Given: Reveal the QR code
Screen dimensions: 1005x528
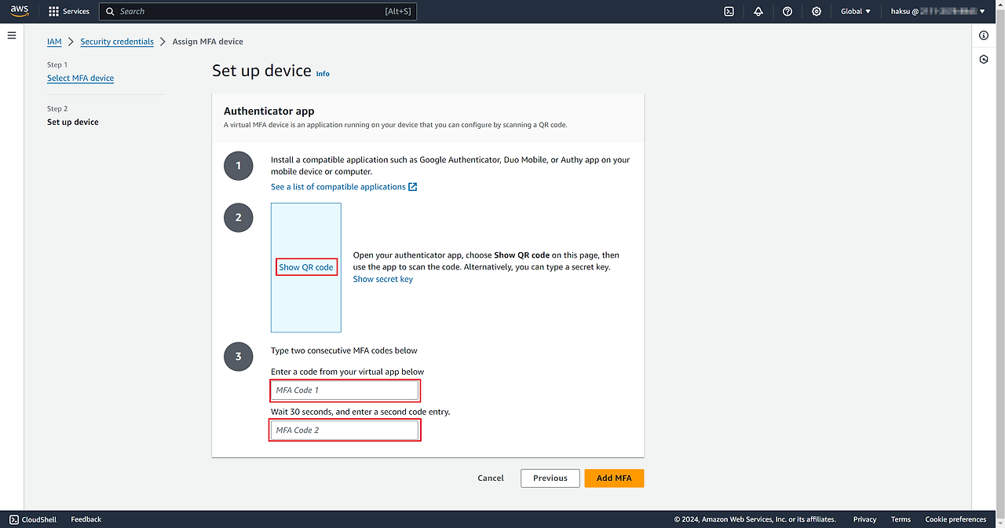Looking at the screenshot, I should (x=306, y=267).
